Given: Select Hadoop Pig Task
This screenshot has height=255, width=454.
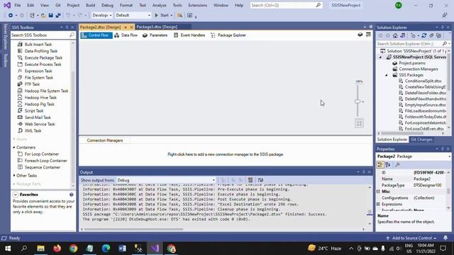Looking at the screenshot, I should [x=40, y=104].
